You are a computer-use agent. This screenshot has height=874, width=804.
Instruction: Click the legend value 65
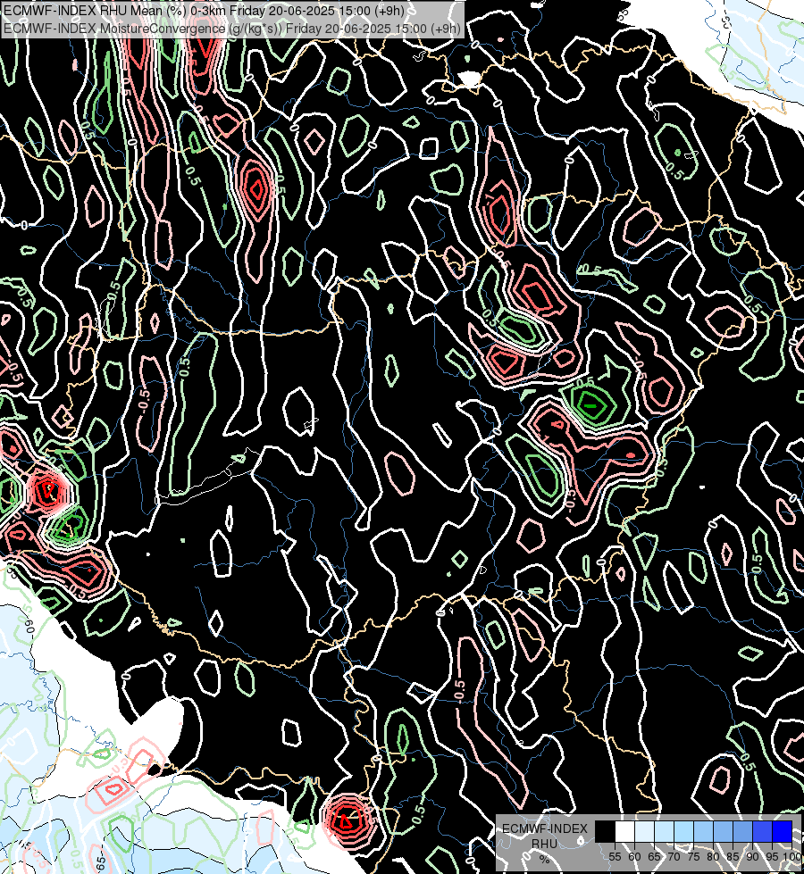pos(654,857)
